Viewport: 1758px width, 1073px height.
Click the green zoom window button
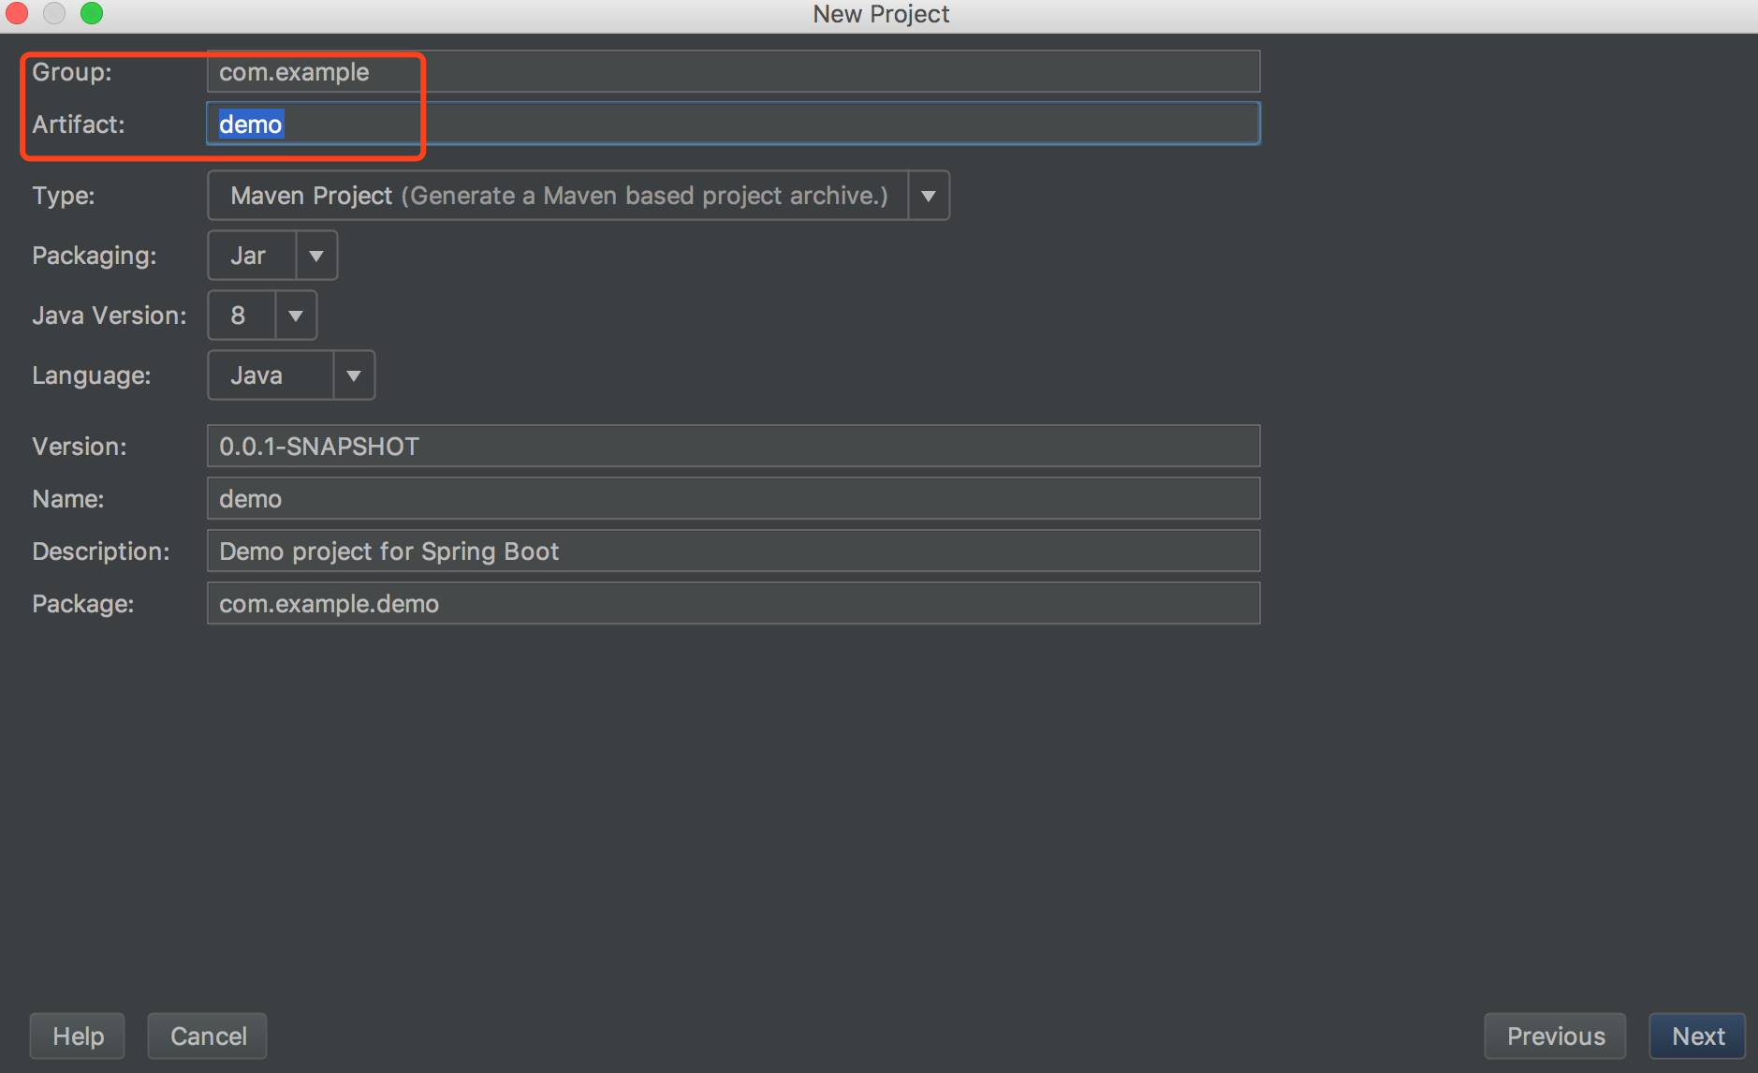pyautogui.click(x=91, y=13)
